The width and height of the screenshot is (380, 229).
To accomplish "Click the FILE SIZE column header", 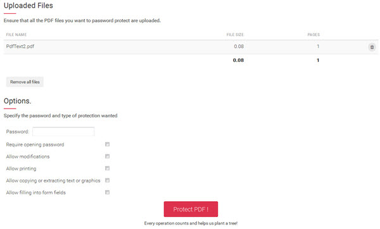I will (x=235, y=35).
